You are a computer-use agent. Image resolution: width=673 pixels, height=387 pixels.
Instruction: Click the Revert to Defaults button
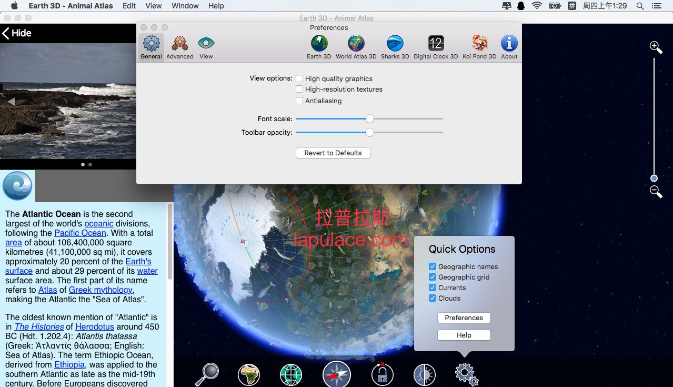[x=333, y=153]
